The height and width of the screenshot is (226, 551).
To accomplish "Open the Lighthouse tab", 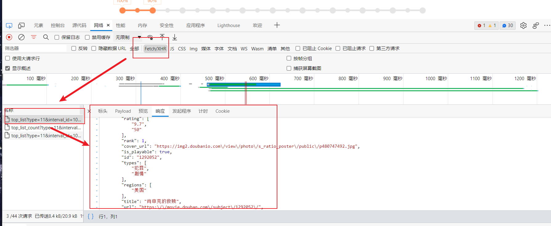I will click(229, 25).
